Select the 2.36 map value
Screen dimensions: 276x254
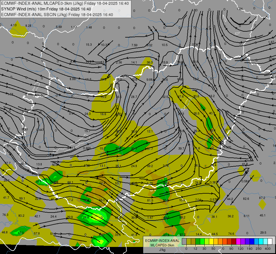click(119, 62)
